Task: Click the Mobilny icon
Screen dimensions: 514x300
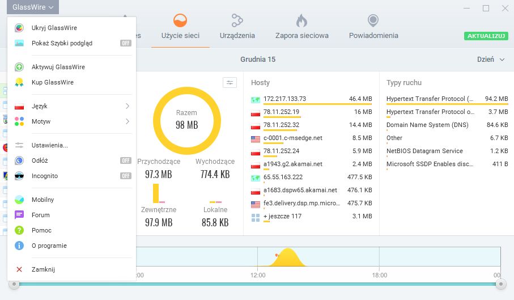Action: [x=19, y=200]
